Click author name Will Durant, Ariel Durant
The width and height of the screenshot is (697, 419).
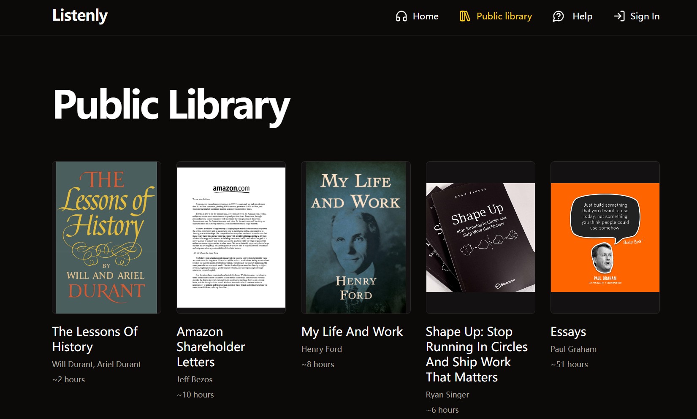tap(96, 364)
